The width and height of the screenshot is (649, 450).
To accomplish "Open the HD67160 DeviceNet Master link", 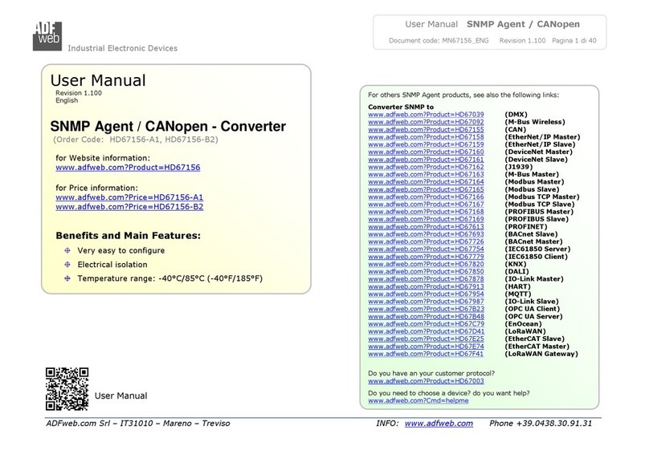I will pos(426,152).
